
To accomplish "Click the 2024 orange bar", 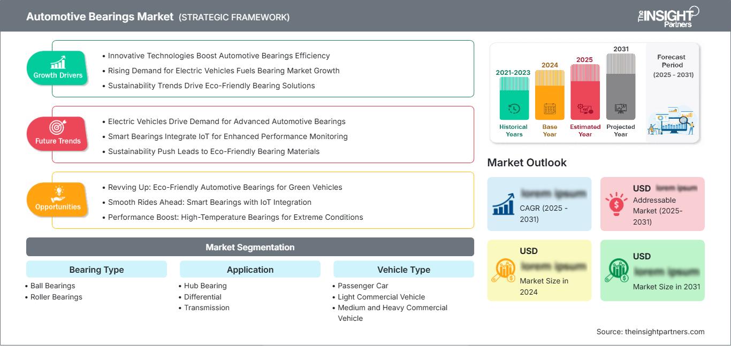I will click(550, 95).
